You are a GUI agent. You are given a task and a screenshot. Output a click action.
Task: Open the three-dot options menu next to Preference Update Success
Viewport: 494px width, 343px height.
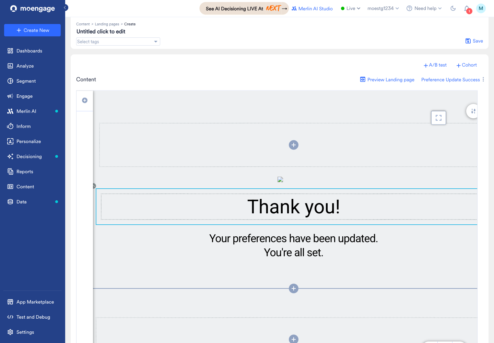[x=483, y=79]
